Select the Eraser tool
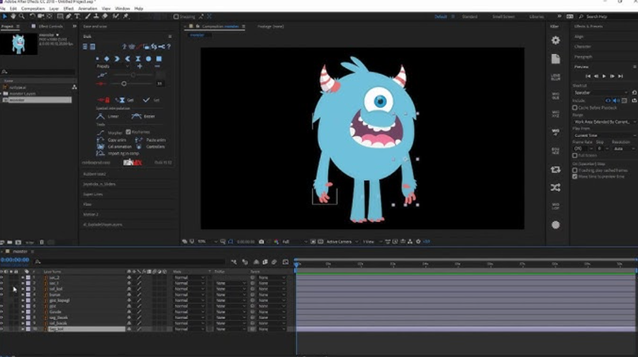This screenshot has height=357, width=638. [x=104, y=16]
